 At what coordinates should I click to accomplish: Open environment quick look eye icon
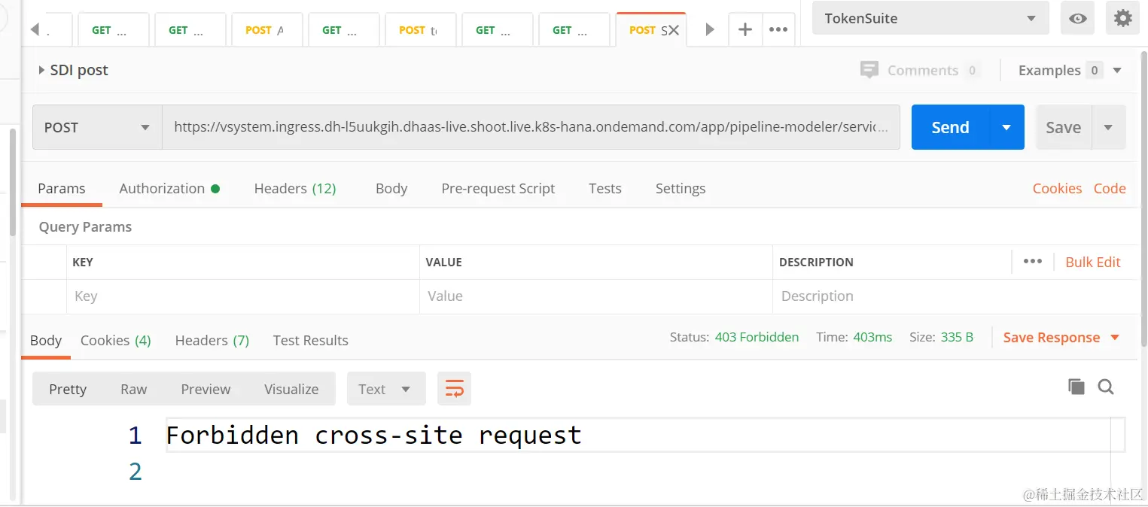1078,19
